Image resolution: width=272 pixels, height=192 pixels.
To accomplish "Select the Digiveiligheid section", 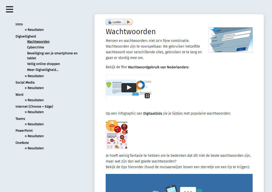I will pos(26,36).
